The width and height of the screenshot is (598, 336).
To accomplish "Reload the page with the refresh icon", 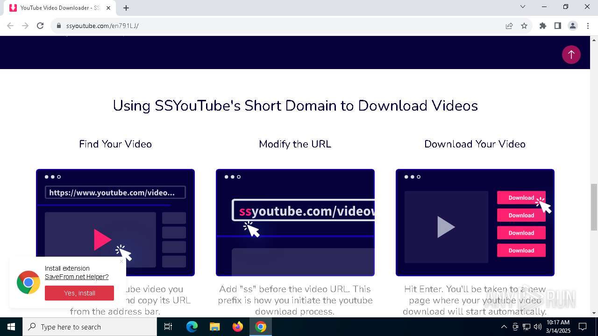I will tap(40, 26).
